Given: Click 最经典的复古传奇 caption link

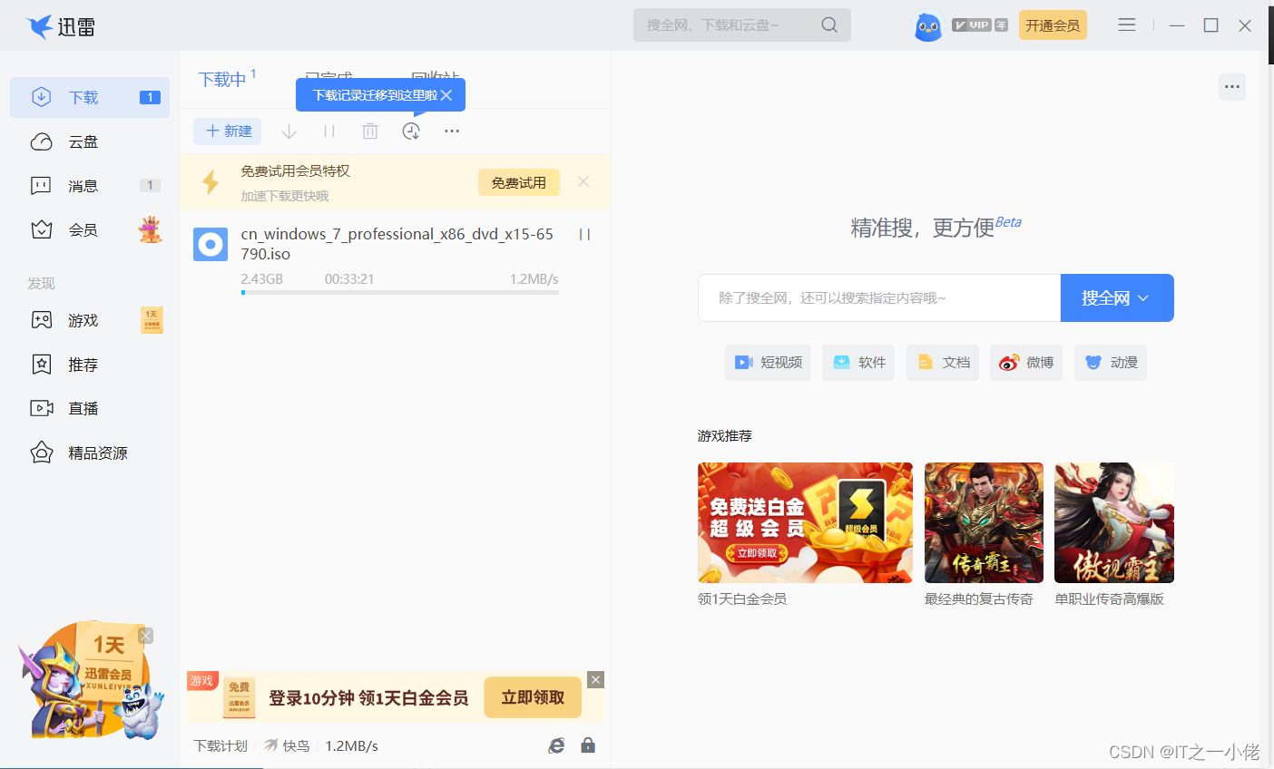Looking at the screenshot, I should pos(979,599).
